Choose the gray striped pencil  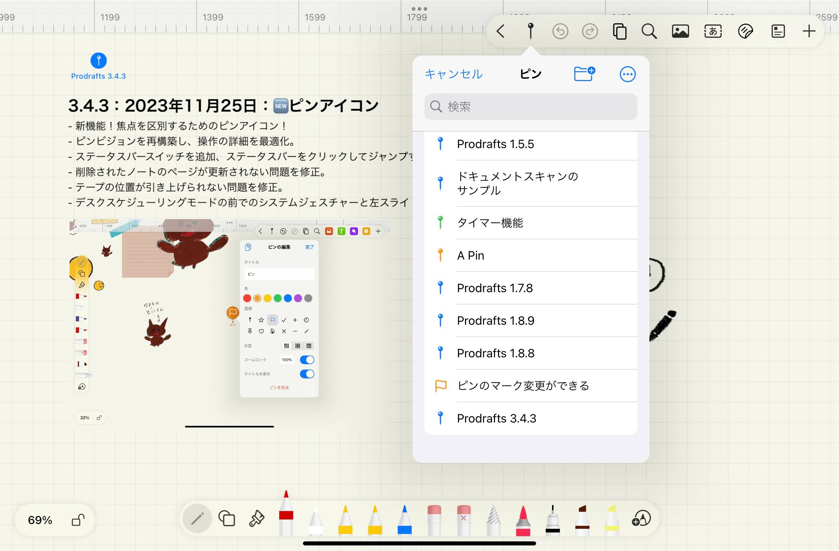494,520
